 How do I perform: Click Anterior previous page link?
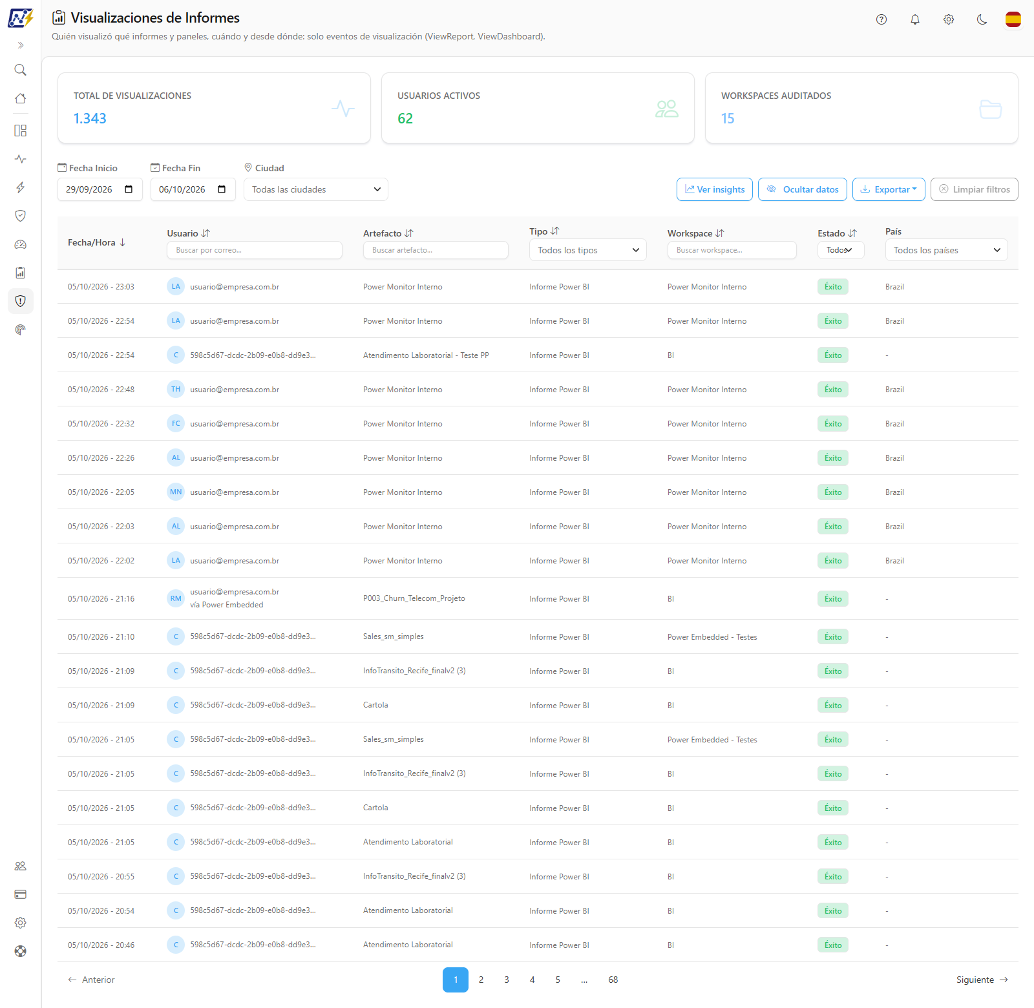tap(91, 980)
